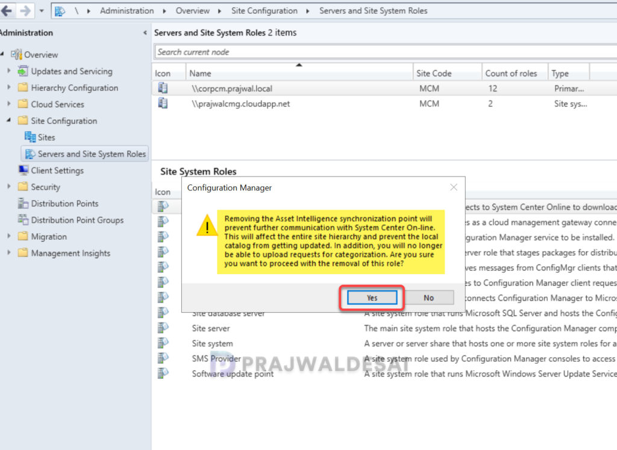This screenshot has height=450, width=617.
Task: Click Client Settings monitor icon
Action: [23, 170]
